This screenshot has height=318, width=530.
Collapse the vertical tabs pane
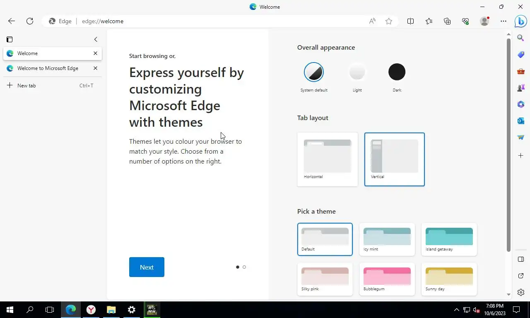point(96,39)
